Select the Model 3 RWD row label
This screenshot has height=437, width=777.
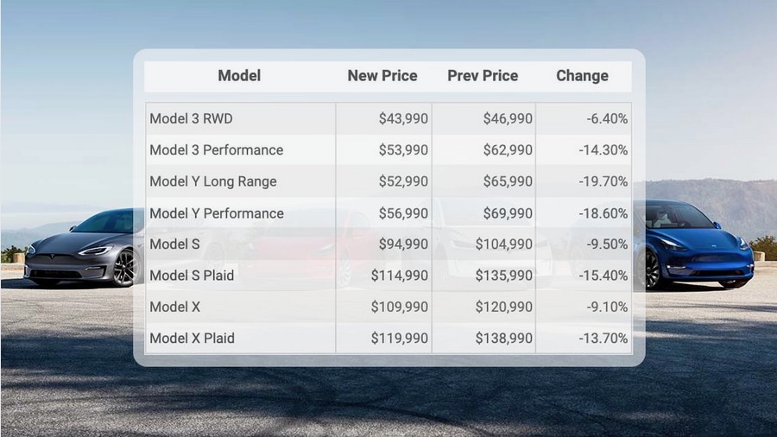point(191,118)
